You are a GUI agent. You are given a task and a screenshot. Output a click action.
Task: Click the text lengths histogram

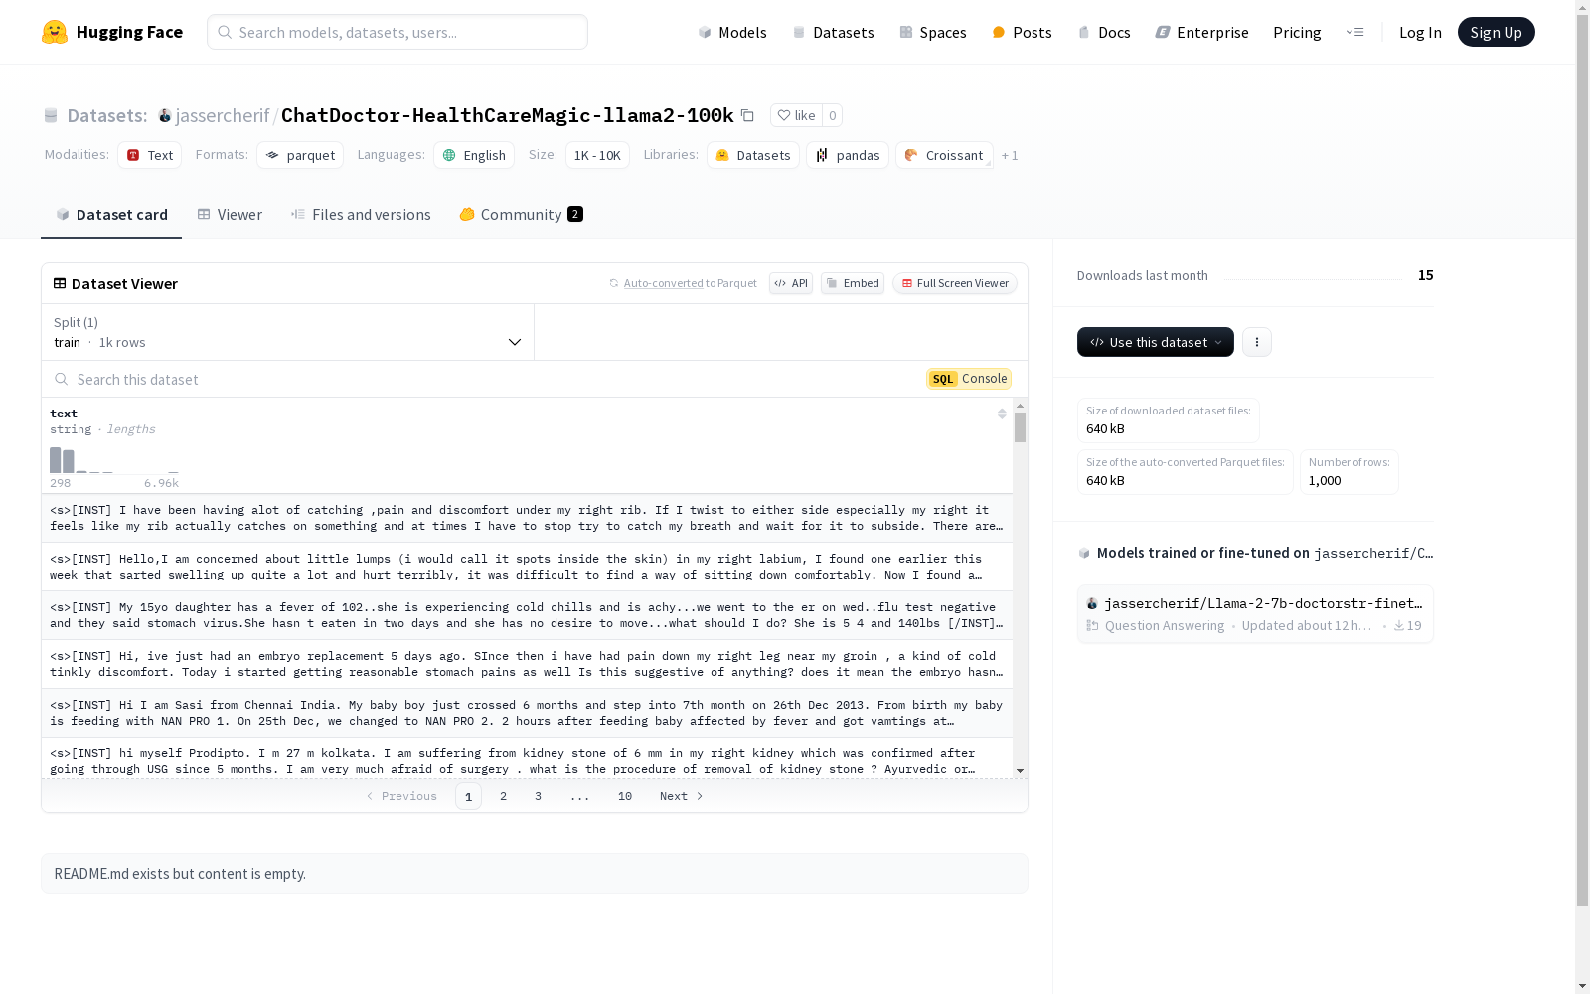click(114, 460)
